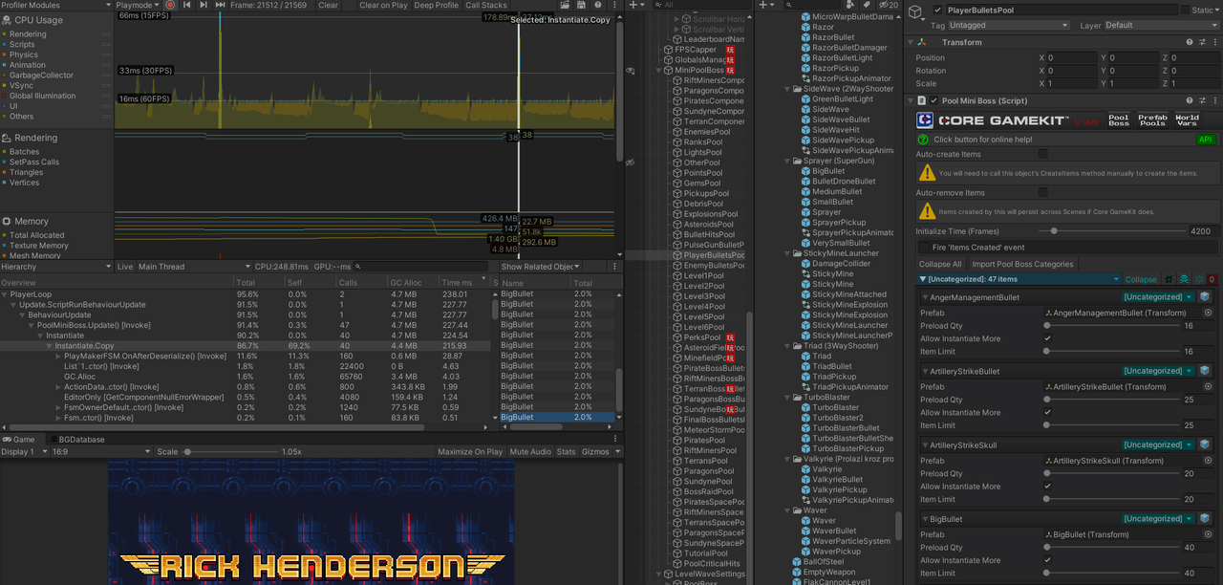Open Pool Mini Boss script preset icon
This screenshot has height=585, width=1223.
(x=1201, y=100)
